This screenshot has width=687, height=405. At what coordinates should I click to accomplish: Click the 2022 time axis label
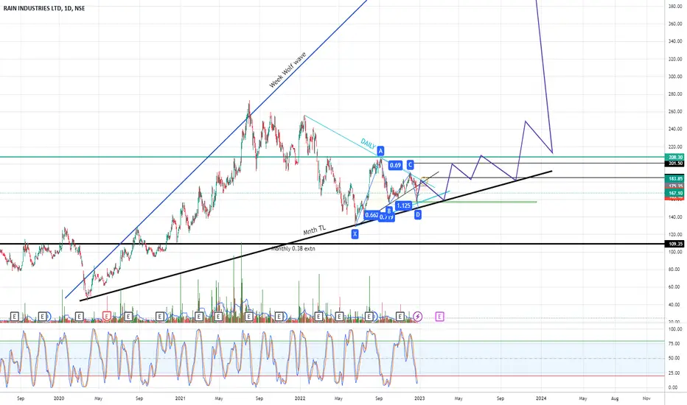(x=300, y=398)
